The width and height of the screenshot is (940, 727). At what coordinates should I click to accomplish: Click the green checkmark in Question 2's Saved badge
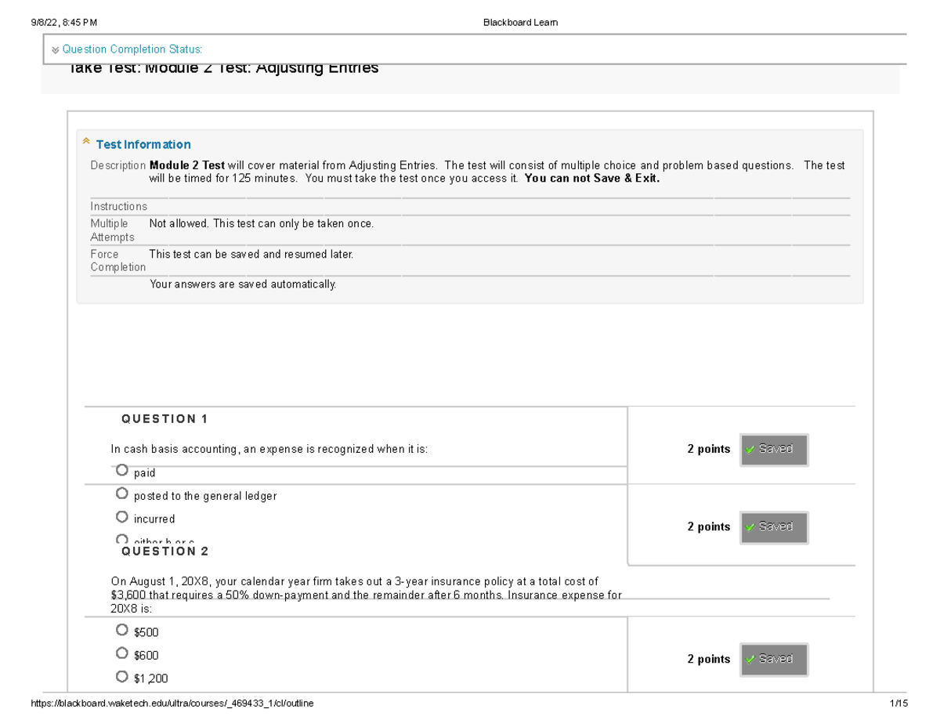pyautogui.click(x=750, y=527)
